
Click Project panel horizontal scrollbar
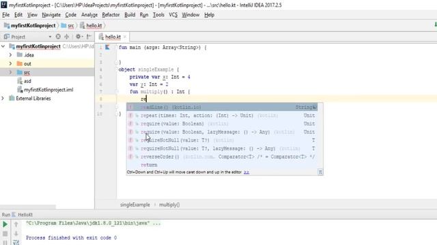pyautogui.click(x=28, y=207)
